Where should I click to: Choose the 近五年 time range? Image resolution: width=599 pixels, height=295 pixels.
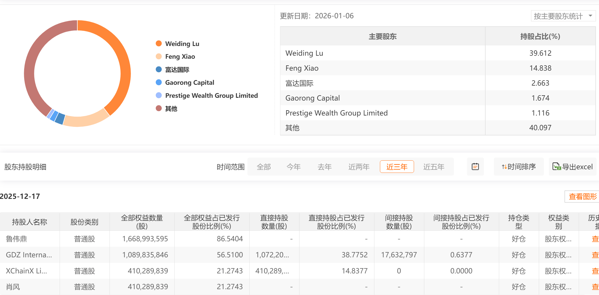pos(434,167)
